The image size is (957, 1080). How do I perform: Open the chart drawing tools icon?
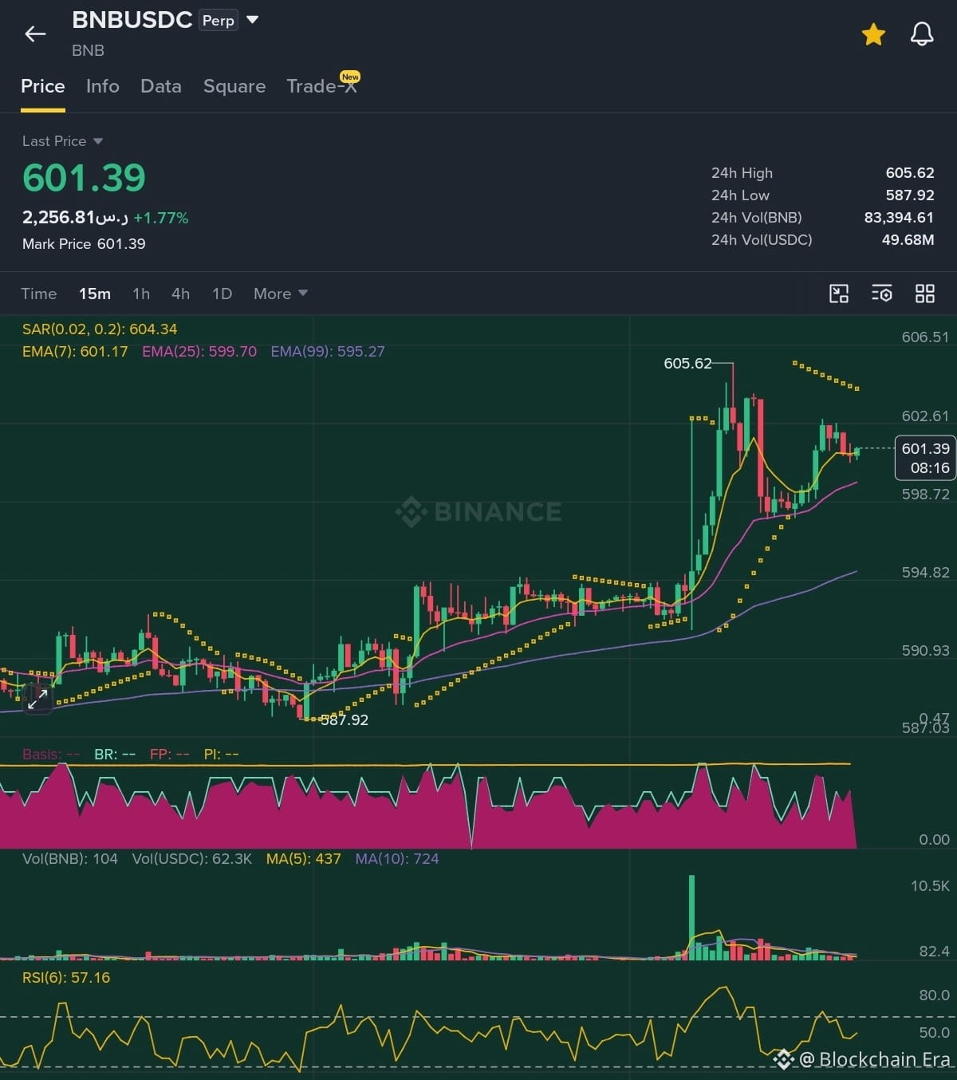pos(839,294)
